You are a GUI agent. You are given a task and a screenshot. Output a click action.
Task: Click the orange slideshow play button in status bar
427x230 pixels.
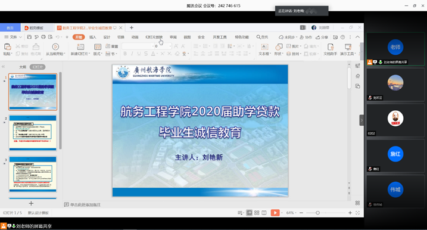point(275,213)
